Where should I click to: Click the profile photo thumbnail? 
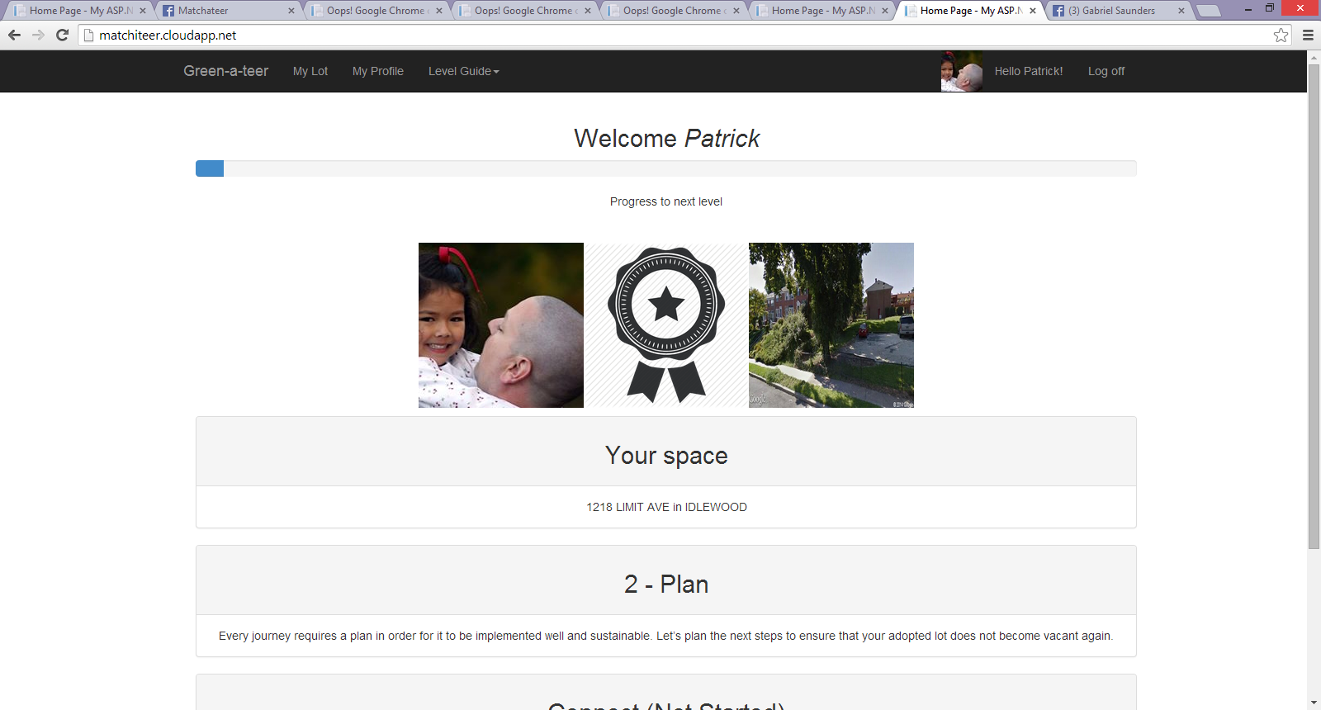501,325
